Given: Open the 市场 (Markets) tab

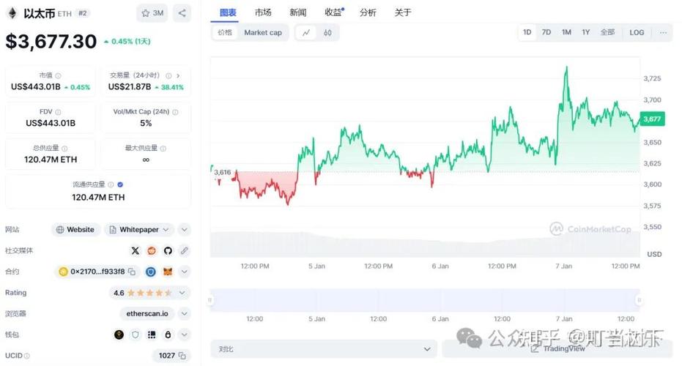Looking at the screenshot, I should tap(263, 12).
